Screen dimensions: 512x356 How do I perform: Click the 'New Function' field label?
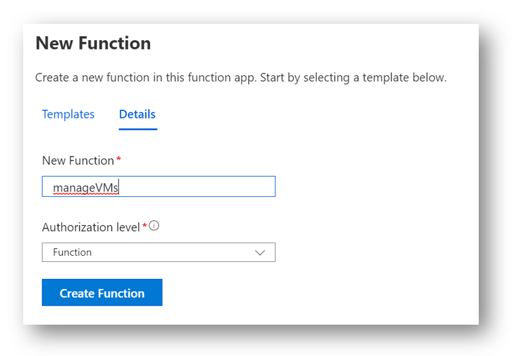(x=78, y=160)
